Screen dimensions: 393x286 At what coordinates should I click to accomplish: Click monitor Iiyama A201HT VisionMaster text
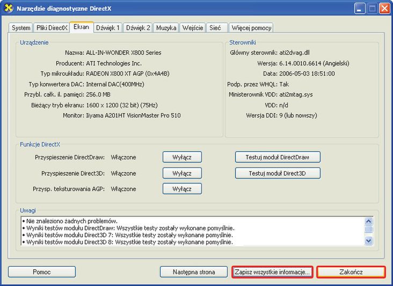pyautogui.click(x=133, y=115)
